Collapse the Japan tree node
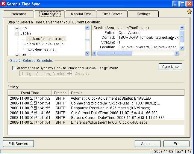Viewport: 194px width, 154px height. click(x=17, y=34)
